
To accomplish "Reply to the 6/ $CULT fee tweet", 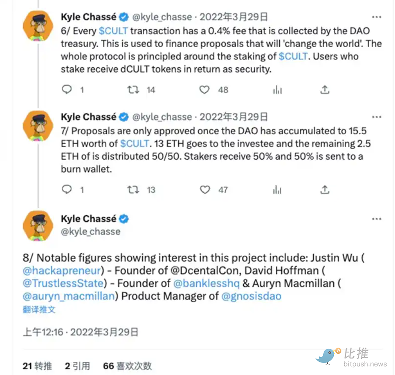I will point(67,90).
